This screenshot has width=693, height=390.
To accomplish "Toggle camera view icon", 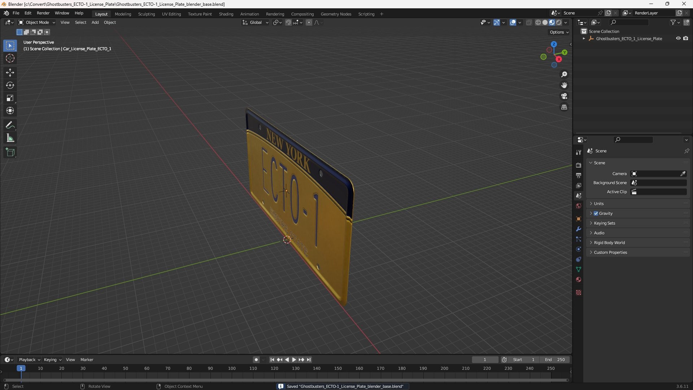I will pos(564,96).
